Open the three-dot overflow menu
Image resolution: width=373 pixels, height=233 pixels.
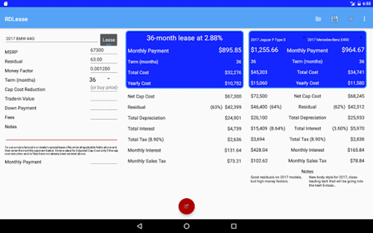(x=364, y=19)
